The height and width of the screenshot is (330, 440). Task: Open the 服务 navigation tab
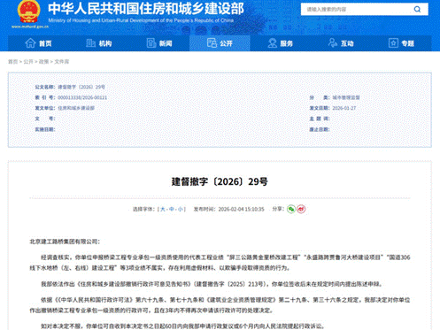[281, 43]
